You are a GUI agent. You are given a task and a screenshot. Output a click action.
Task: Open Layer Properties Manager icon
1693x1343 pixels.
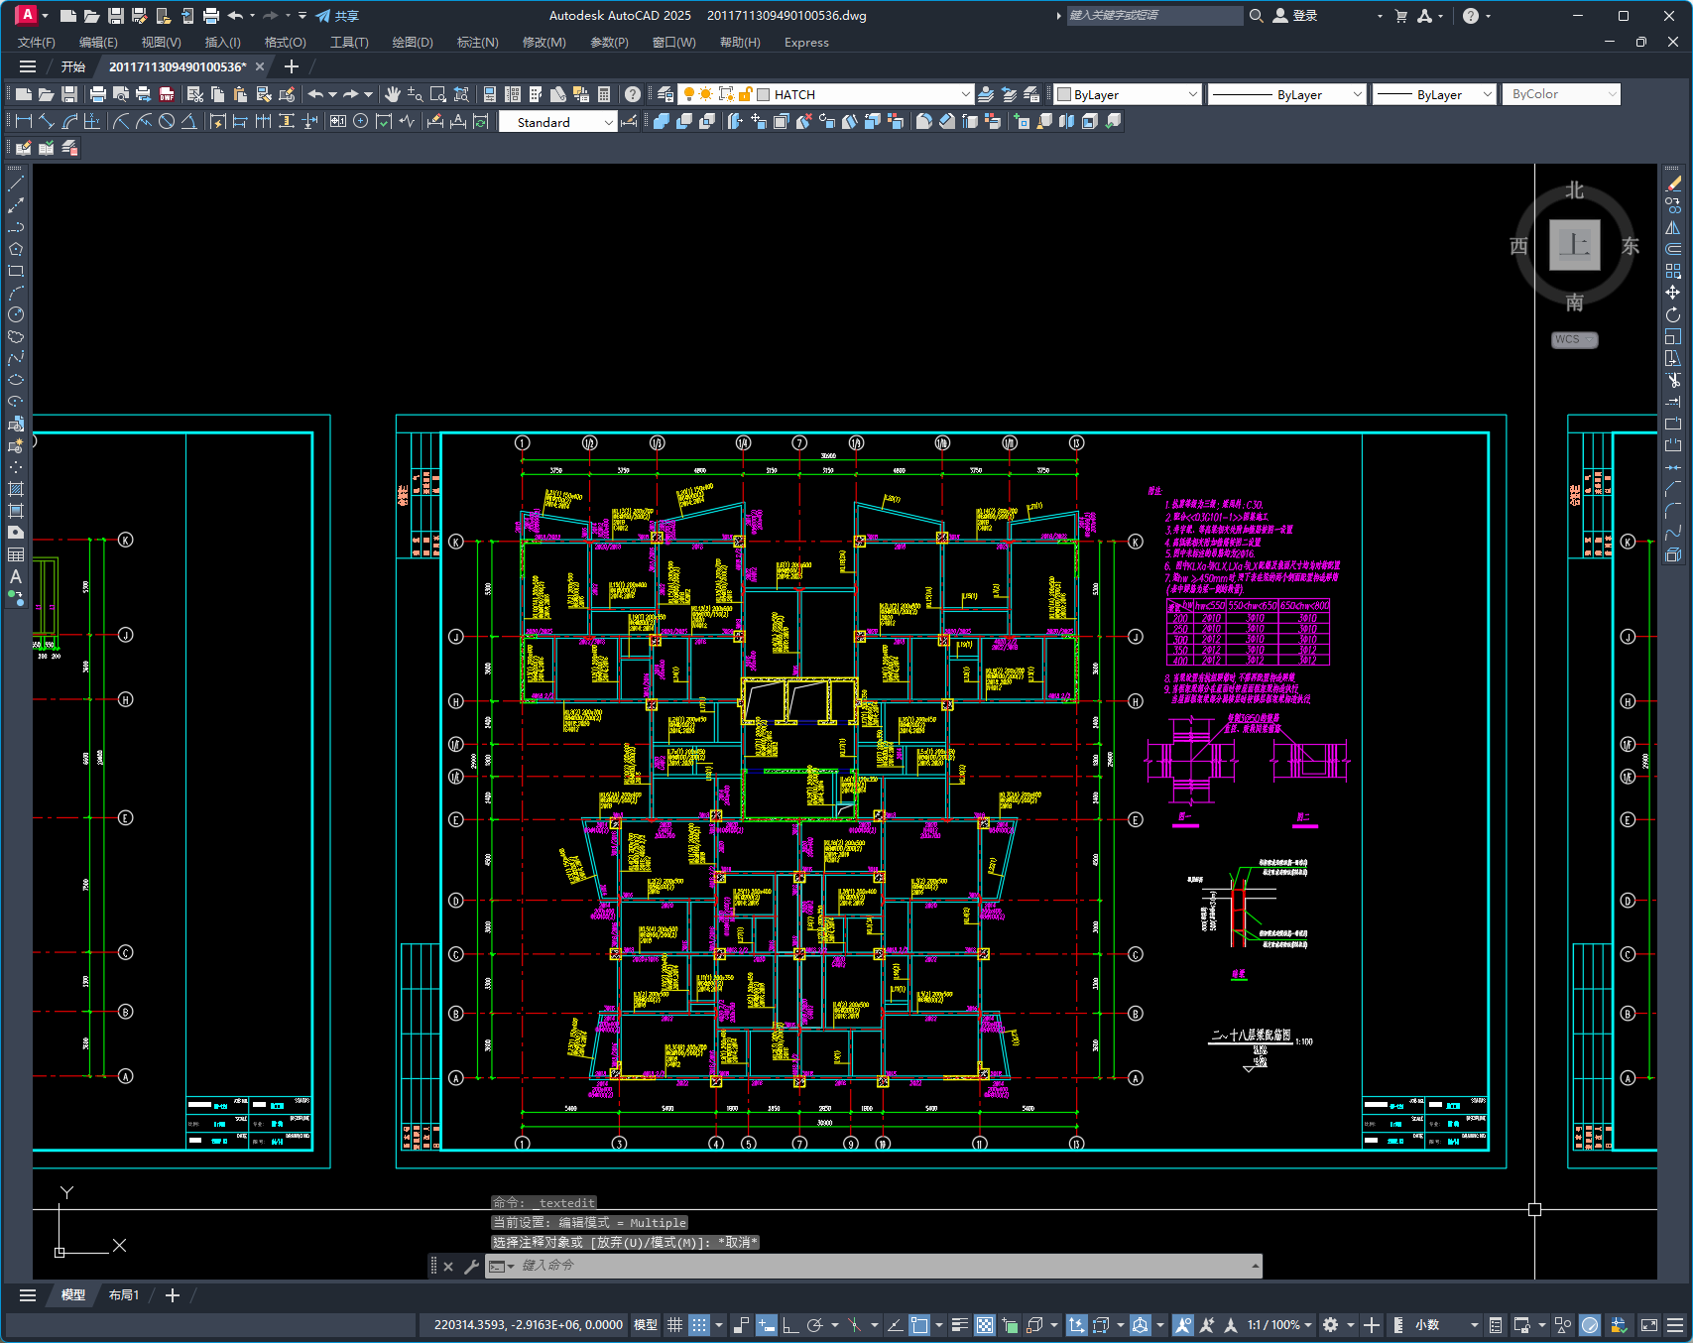[665, 94]
